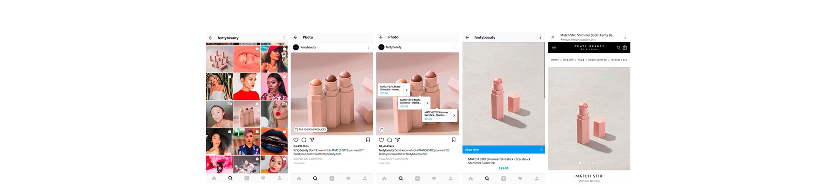Open post options dots on untagged photo post

pyautogui.click(x=368, y=47)
